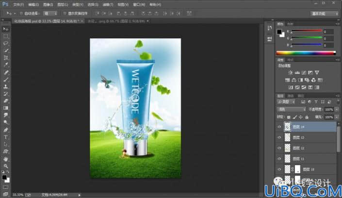Screen dimensions: 342x198
Task: Click the Levels adjustment icon
Action: coord(297,72)
